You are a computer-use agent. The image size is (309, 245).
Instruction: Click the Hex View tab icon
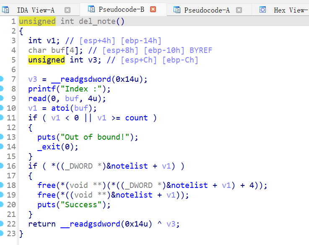[x=263, y=10]
